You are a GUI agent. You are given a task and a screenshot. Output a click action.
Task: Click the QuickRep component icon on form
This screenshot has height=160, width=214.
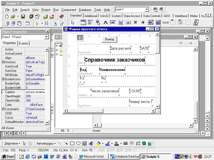pos(80,37)
